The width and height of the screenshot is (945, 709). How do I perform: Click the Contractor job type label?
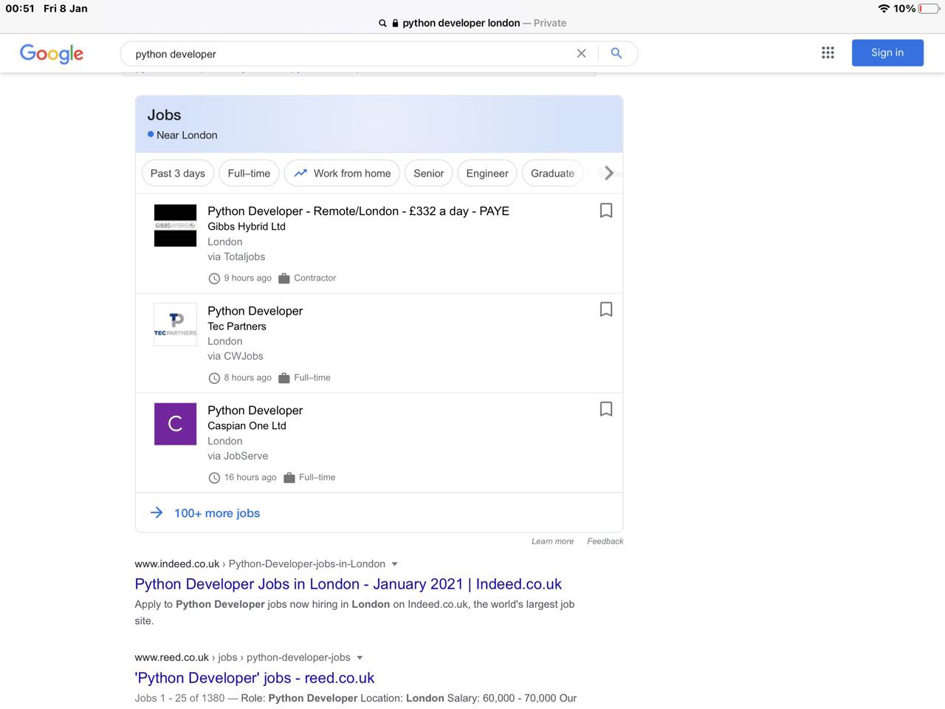(315, 278)
